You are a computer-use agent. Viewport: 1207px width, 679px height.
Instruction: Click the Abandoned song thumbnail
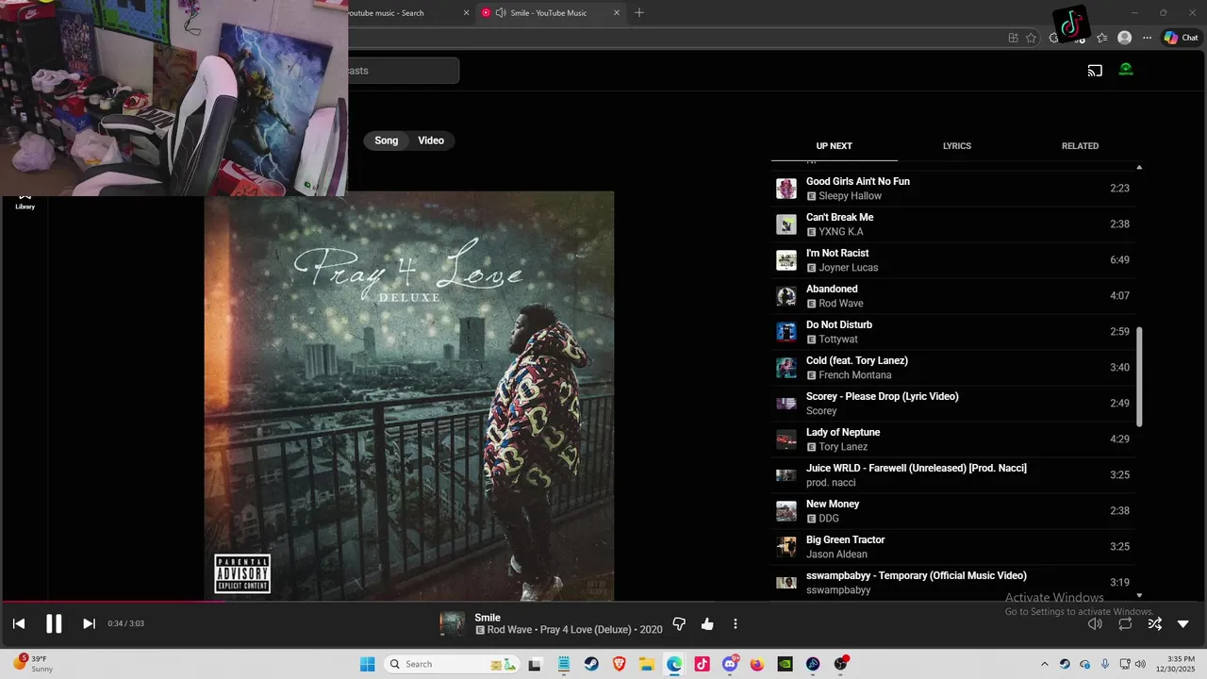pos(785,296)
